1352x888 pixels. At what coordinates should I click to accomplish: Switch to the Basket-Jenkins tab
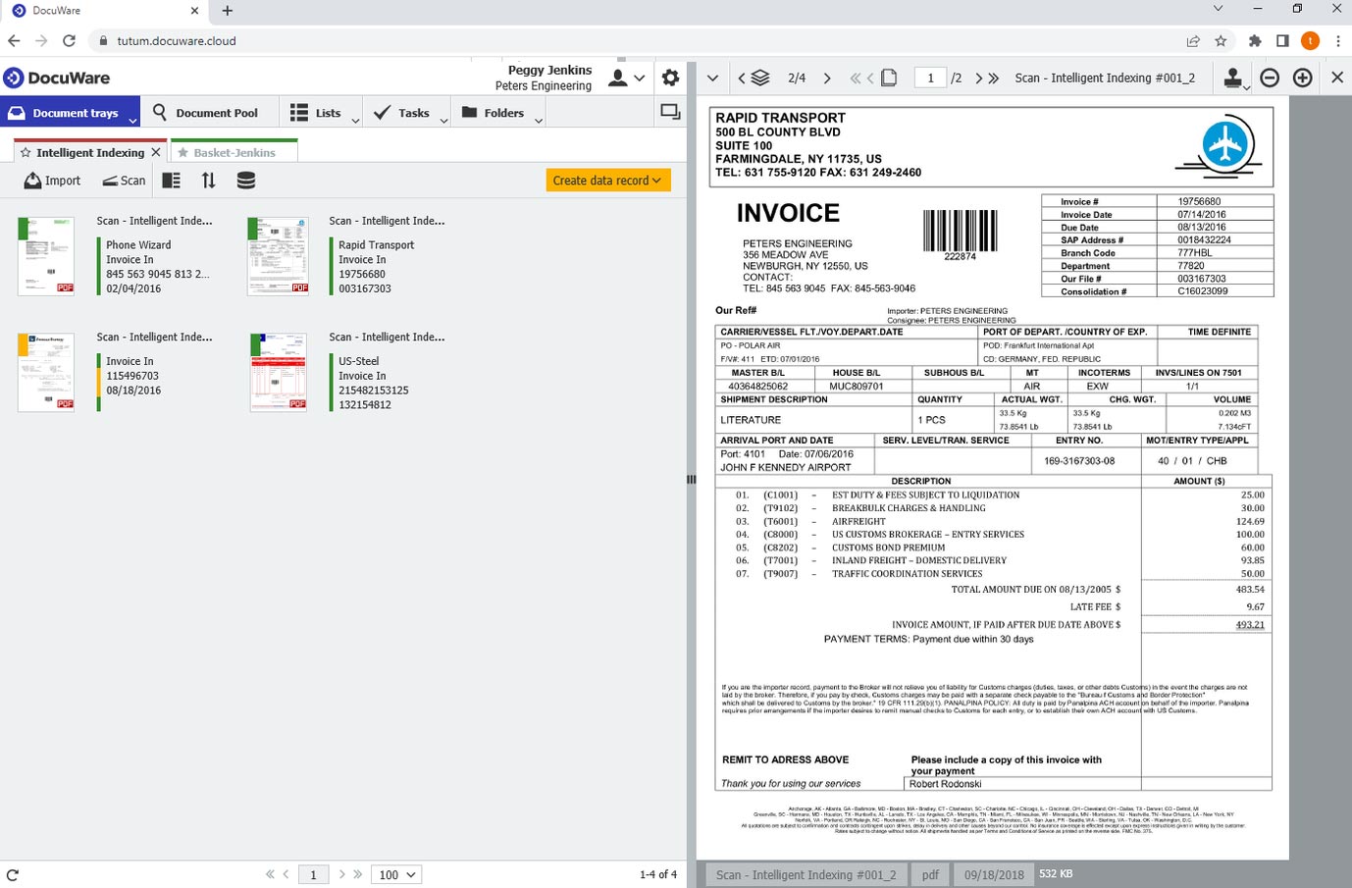click(234, 153)
